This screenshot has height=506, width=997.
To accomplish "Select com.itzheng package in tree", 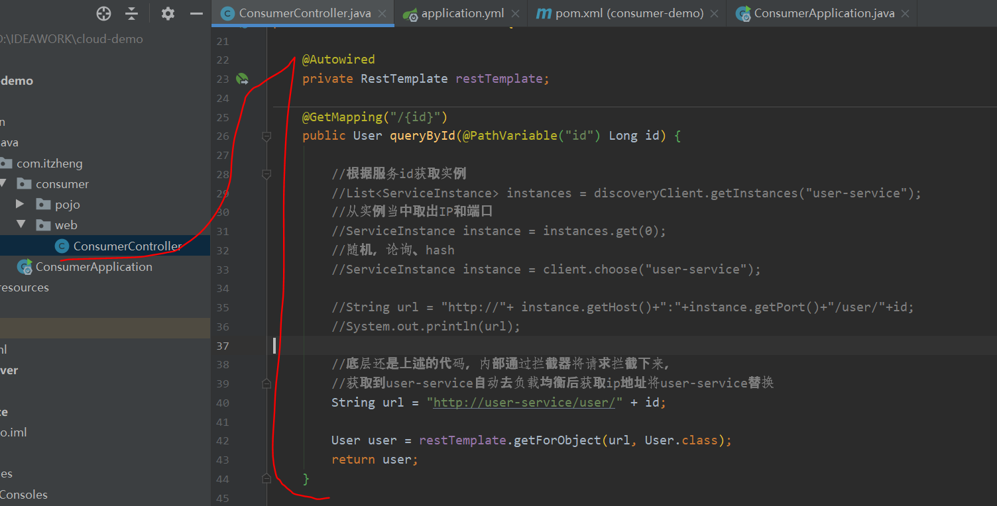I will click(50, 164).
